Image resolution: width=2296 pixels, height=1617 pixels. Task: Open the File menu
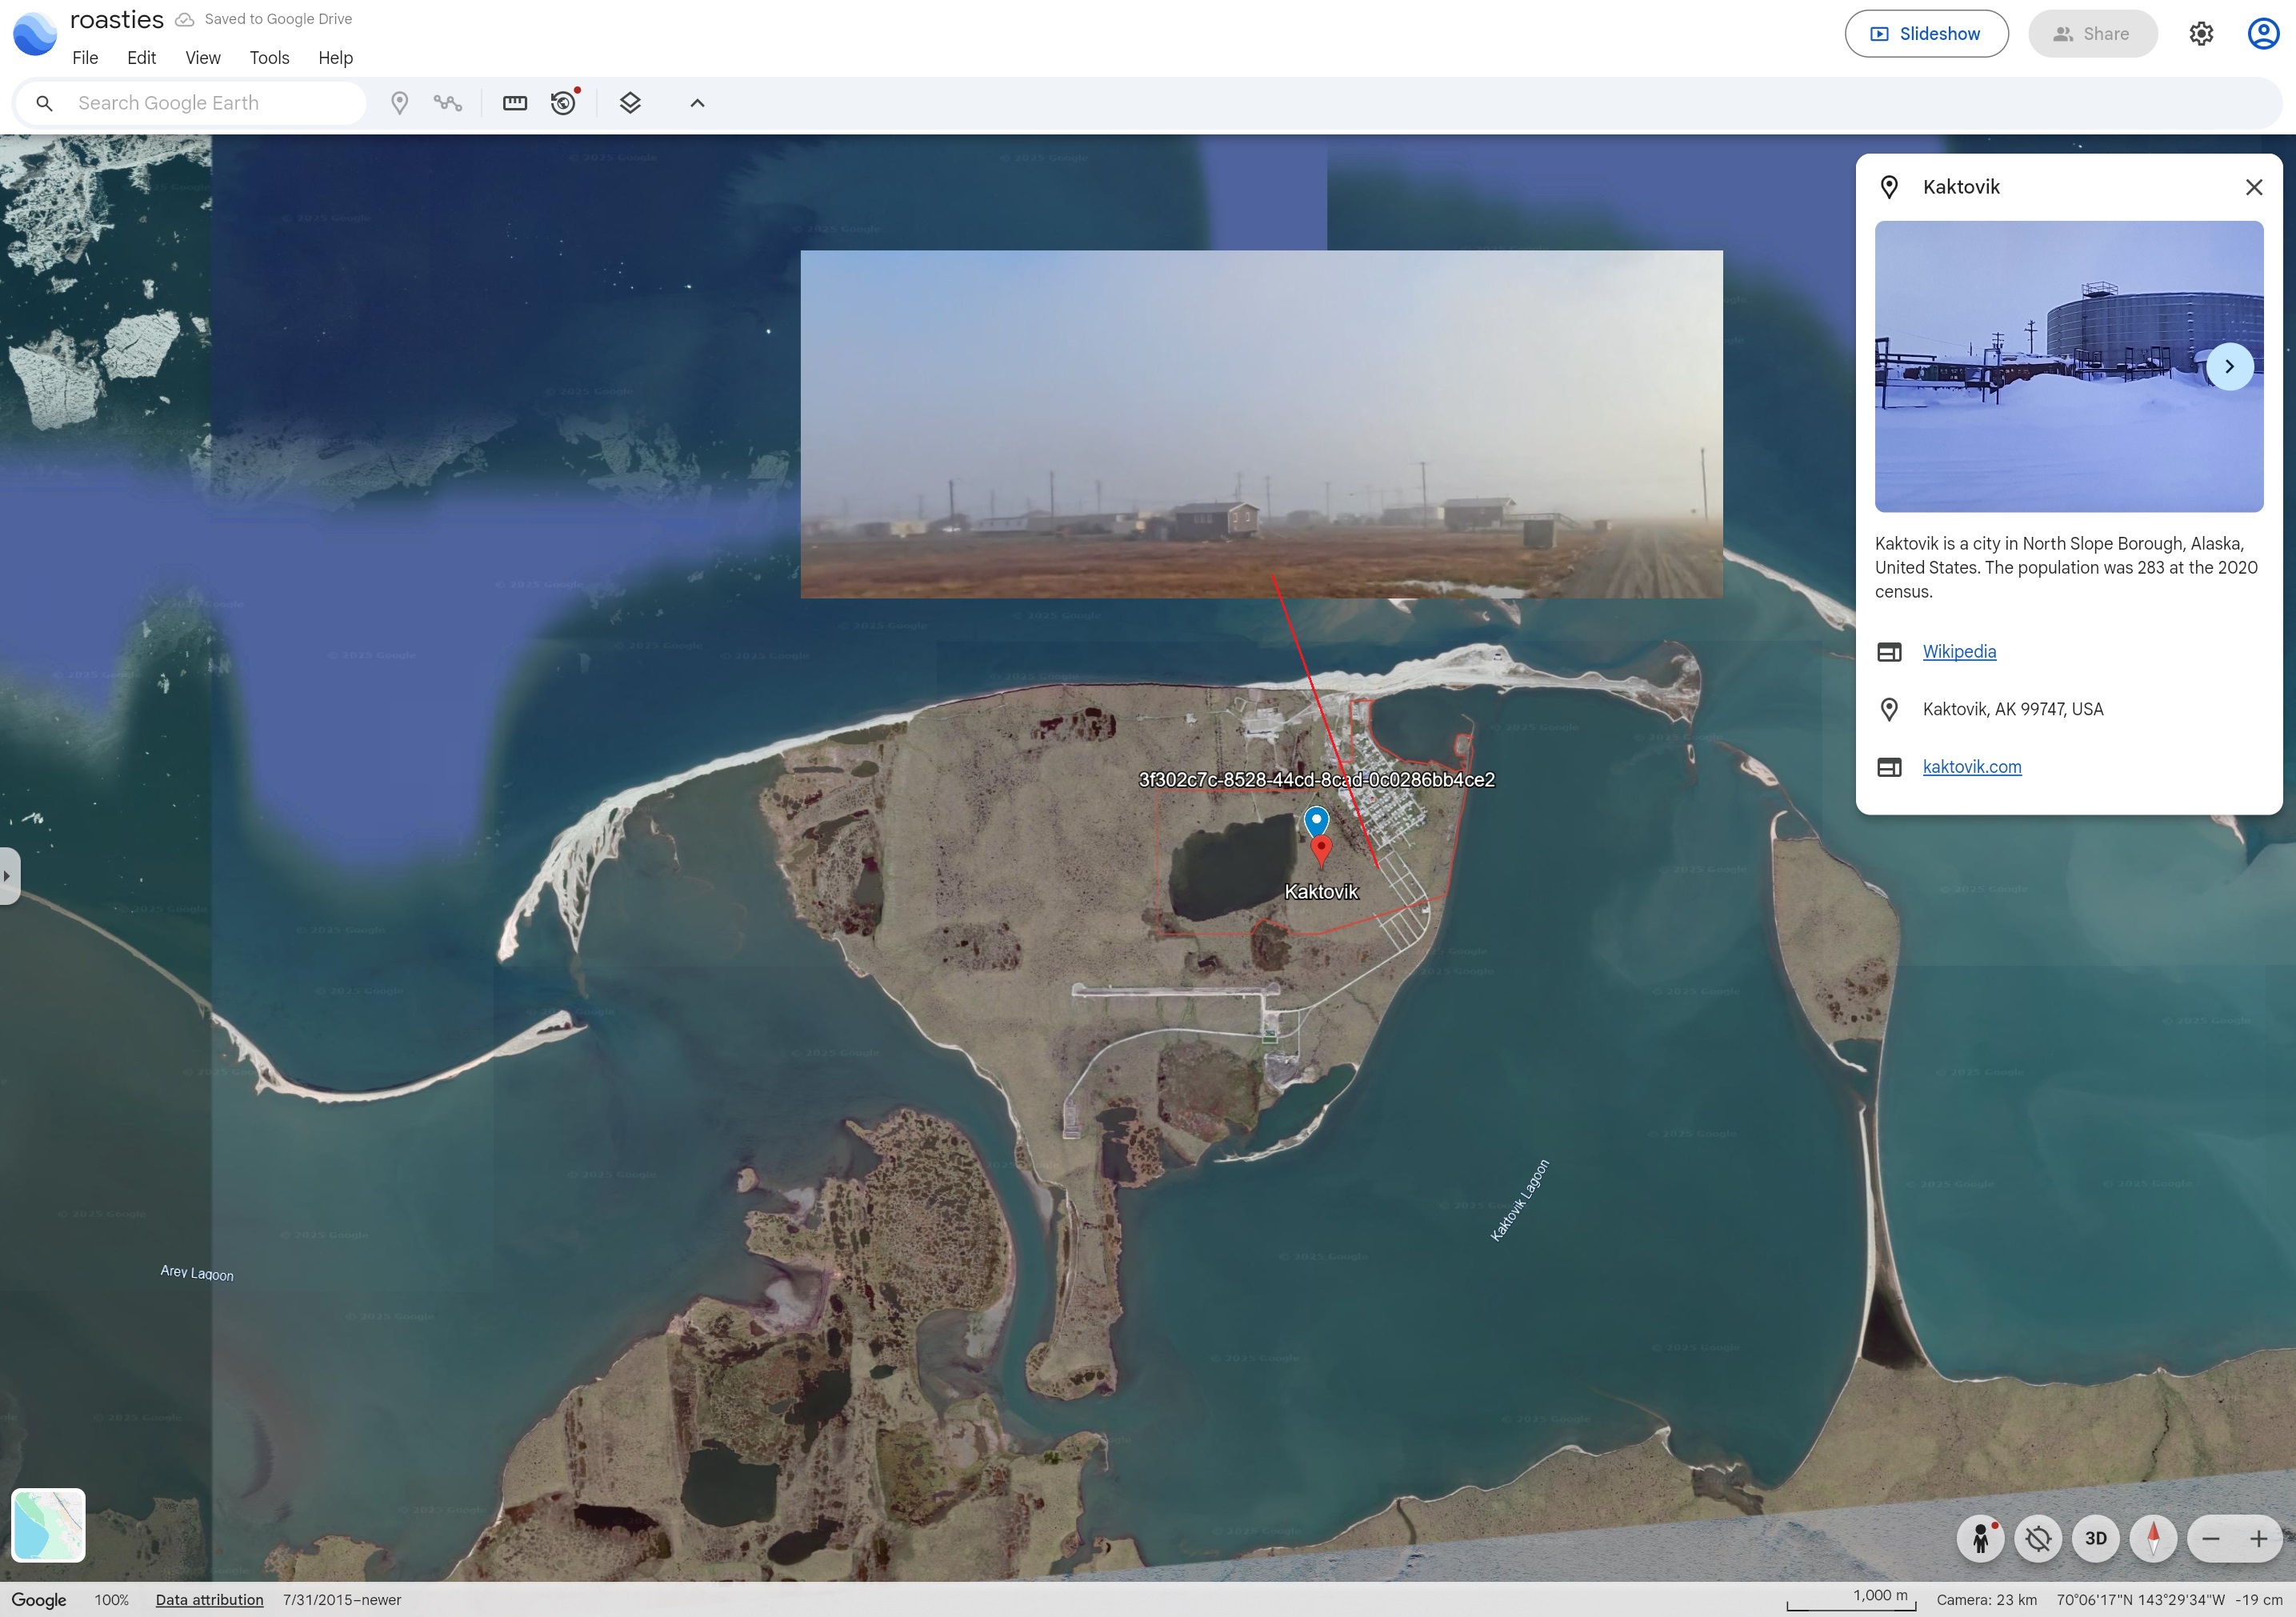point(85,58)
